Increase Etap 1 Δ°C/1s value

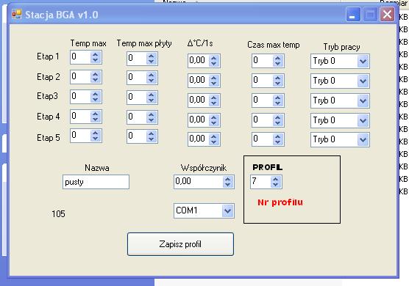214,58
